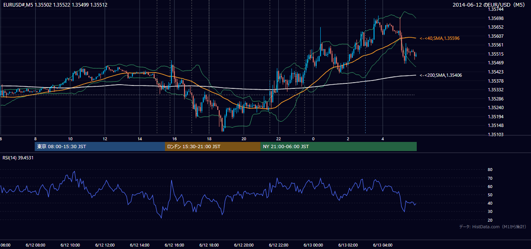Click time axis label 6/12 22:00
This screenshot has height=249, width=531.
278,245
